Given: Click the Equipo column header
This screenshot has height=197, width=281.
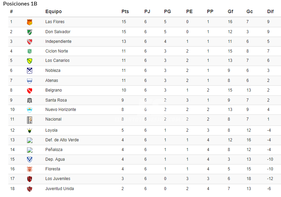Looking at the screenshot, I should click(x=53, y=12).
